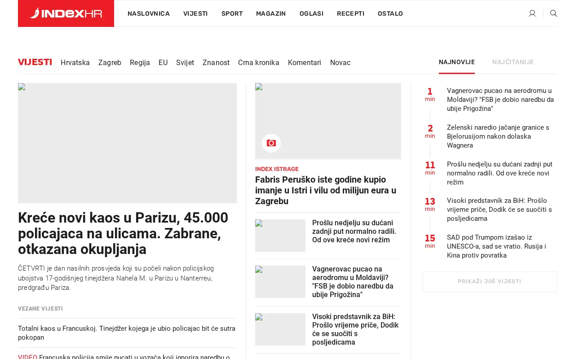Open the centre-column Vagnerovac airport article thumbnail
This screenshot has width=575, height=359.
click(x=280, y=282)
